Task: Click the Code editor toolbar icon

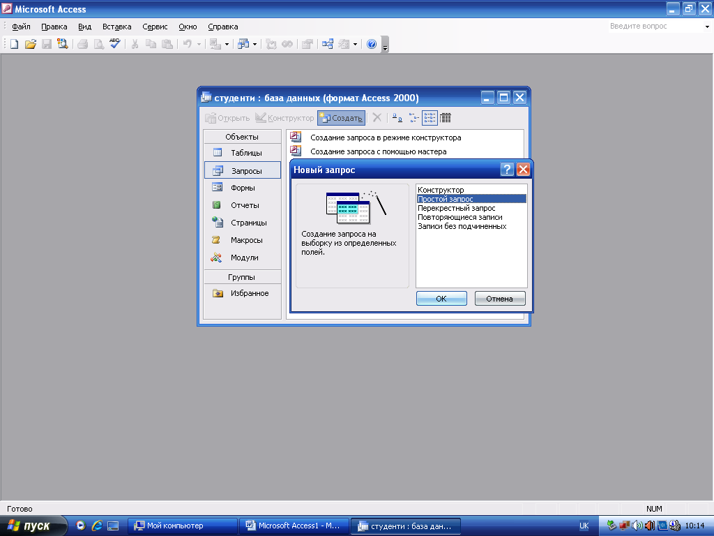Action: (x=271, y=44)
